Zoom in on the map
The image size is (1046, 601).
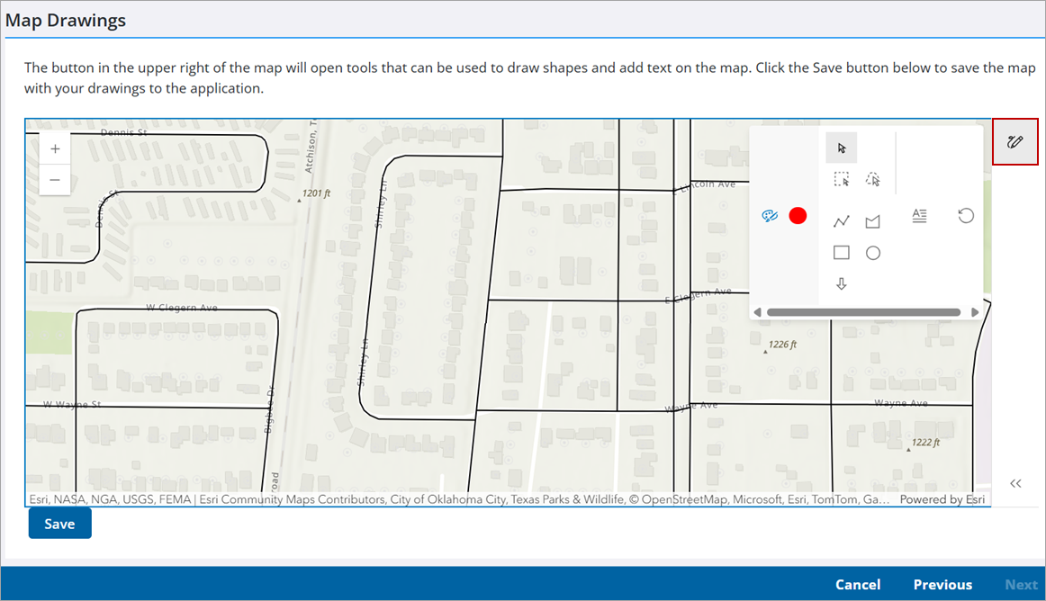(55, 148)
